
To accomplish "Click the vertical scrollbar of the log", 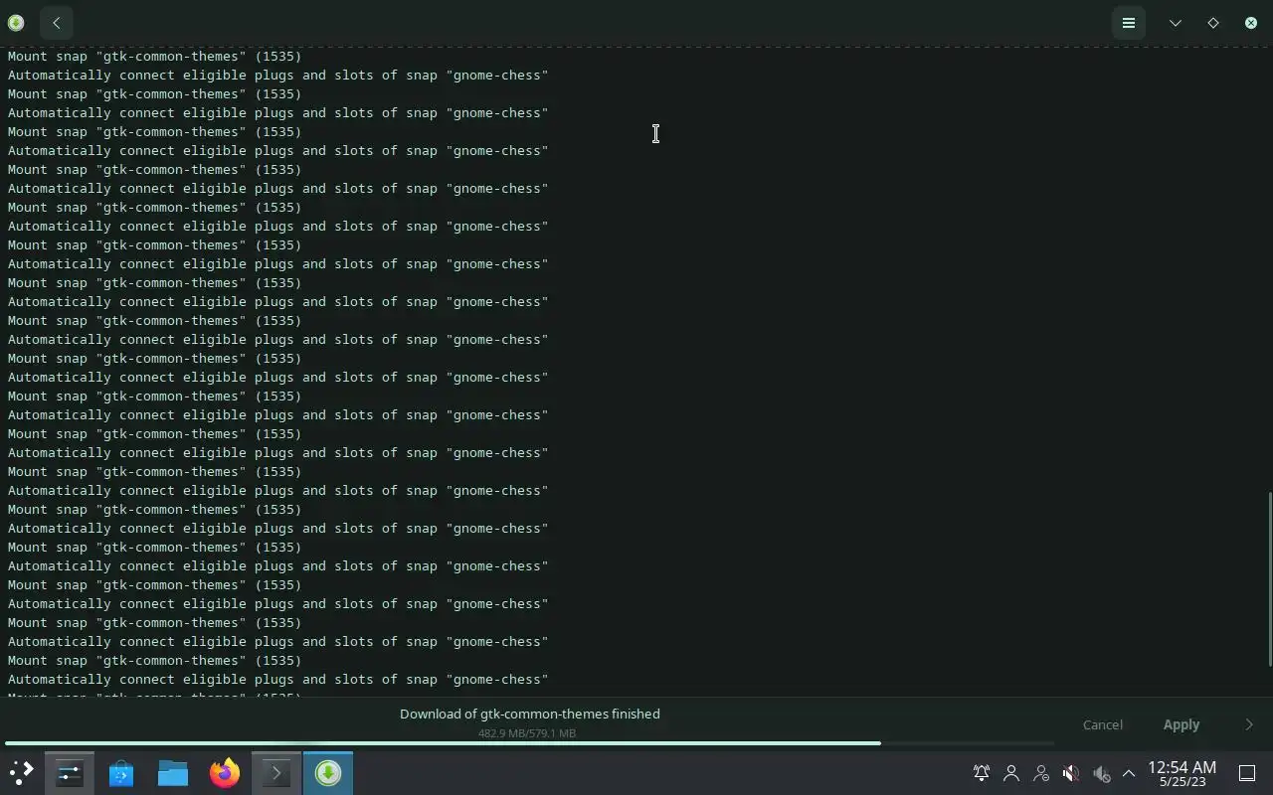I will 1269,579.
